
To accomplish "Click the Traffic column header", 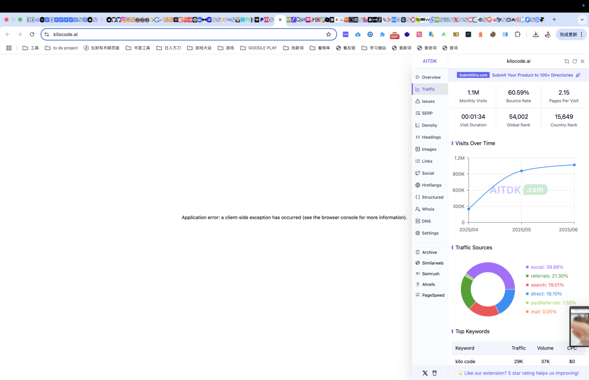I will tap(519, 348).
